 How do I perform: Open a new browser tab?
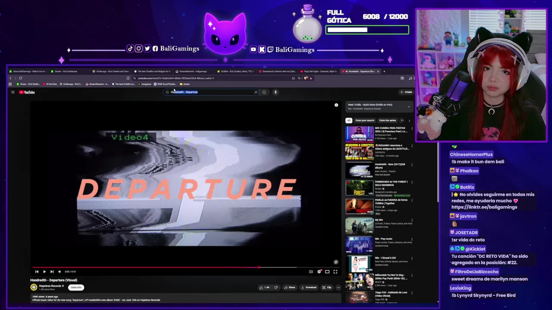coord(384,71)
